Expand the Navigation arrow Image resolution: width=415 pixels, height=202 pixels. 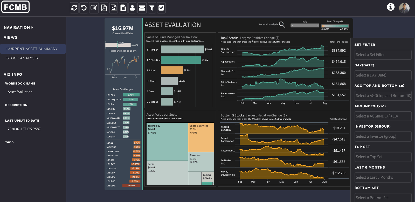tap(32, 27)
